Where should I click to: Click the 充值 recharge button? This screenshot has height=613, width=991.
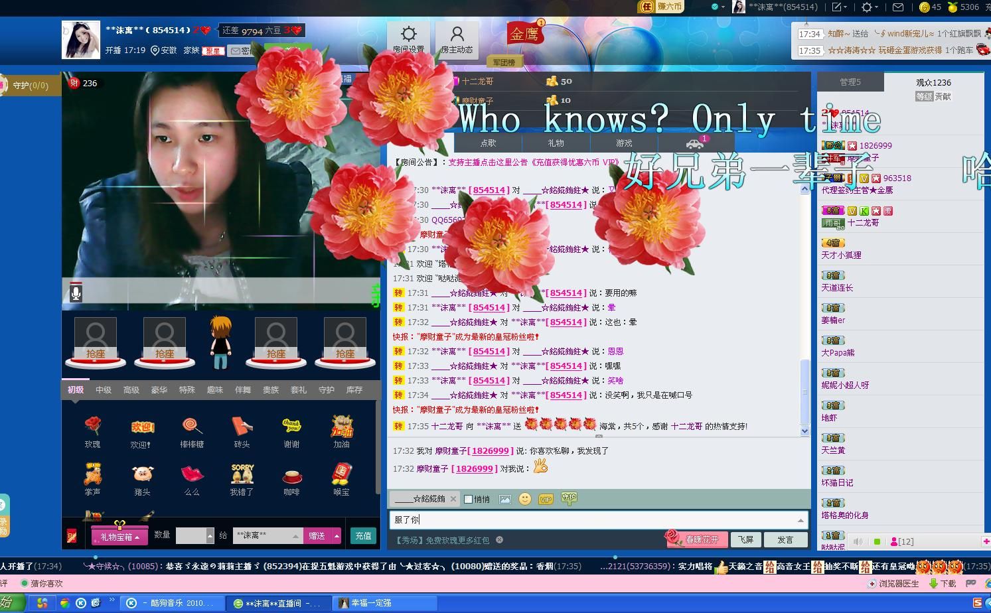click(x=363, y=536)
